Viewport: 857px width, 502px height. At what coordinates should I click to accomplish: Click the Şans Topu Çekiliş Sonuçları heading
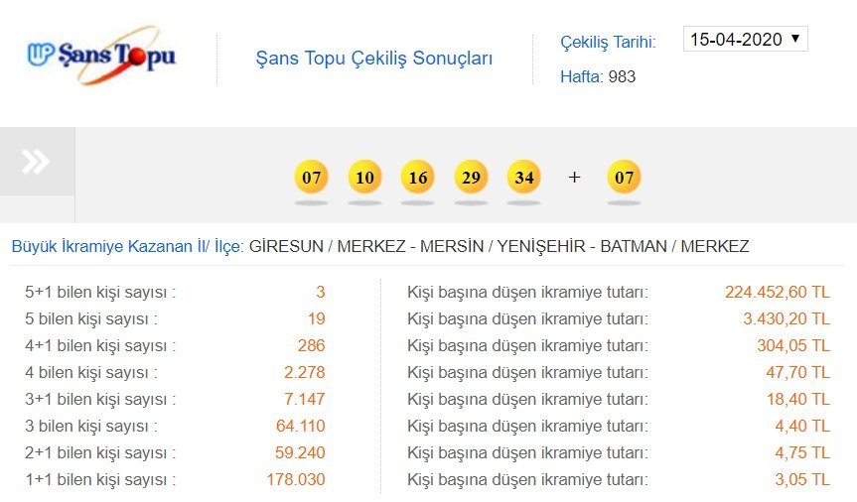click(373, 58)
